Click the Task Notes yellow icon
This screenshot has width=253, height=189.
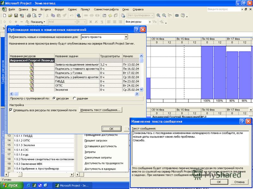pyautogui.click(x=110, y=15)
